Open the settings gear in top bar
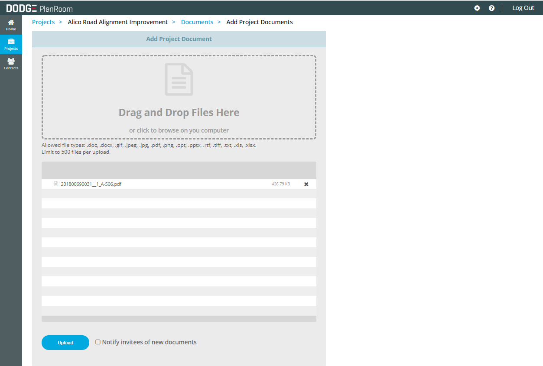This screenshot has height=366, width=543. tap(477, 8)
